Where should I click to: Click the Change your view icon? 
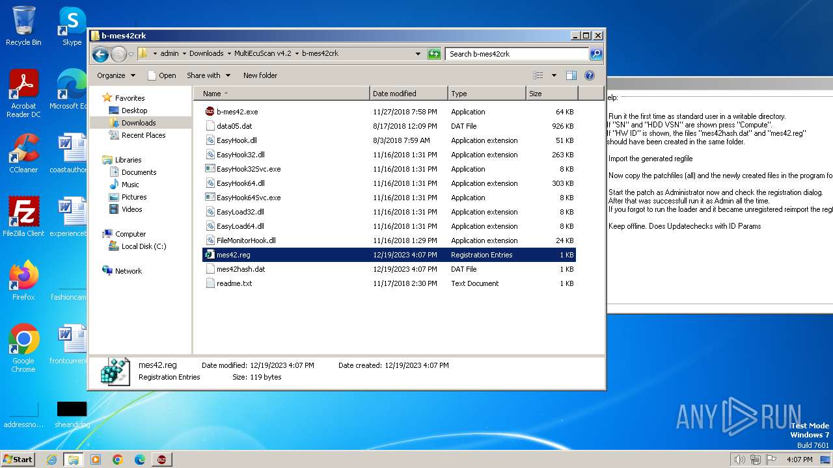(x=538, y=75)
